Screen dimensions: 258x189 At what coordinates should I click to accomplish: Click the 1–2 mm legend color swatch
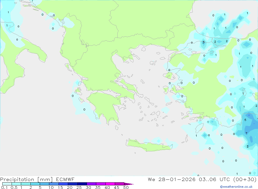point(26,184)
